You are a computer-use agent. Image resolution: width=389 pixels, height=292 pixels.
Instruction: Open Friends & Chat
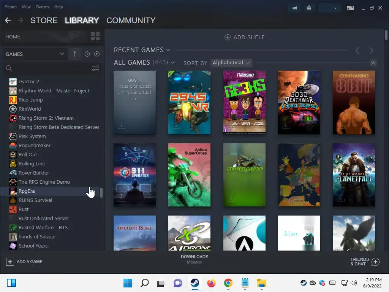(365, 262)
